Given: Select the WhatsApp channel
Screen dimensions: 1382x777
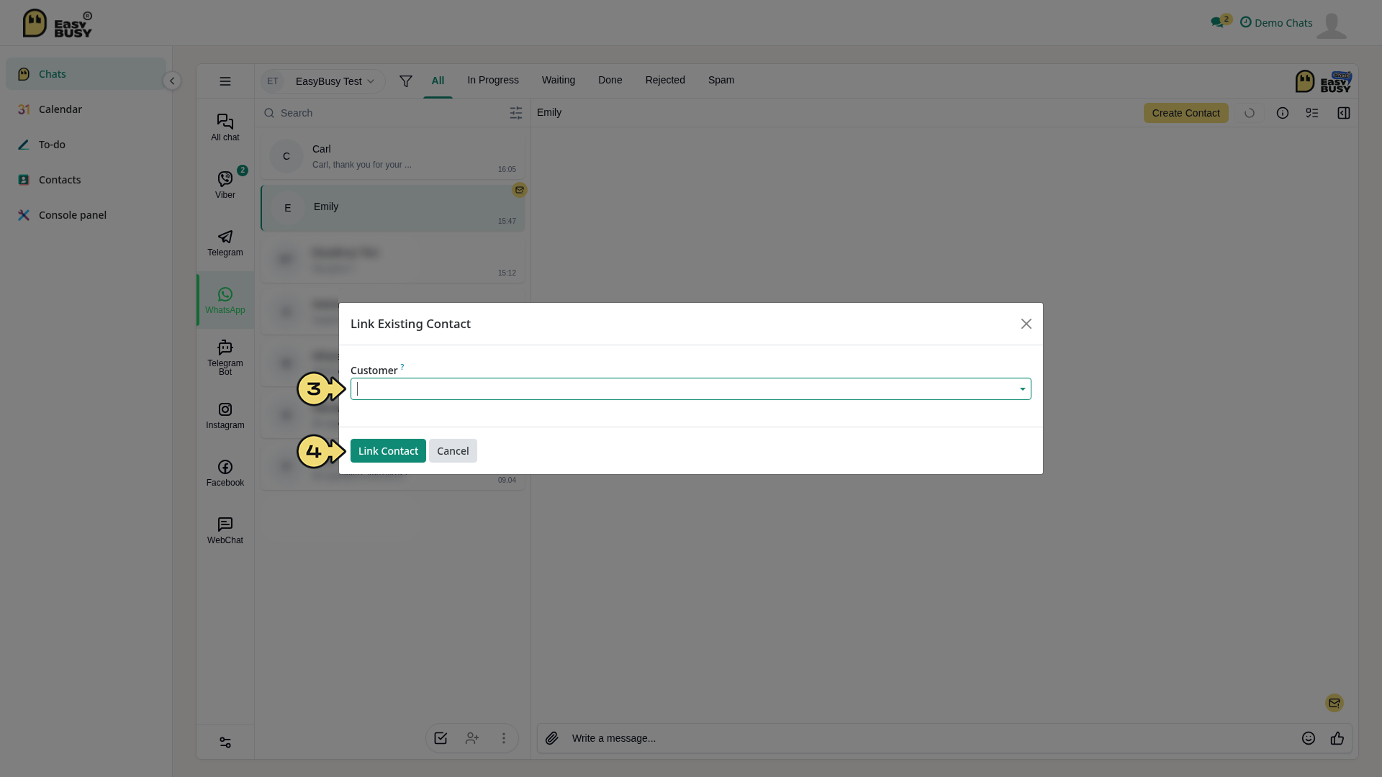Looking at the screenshot, I should tap(225, 300).
